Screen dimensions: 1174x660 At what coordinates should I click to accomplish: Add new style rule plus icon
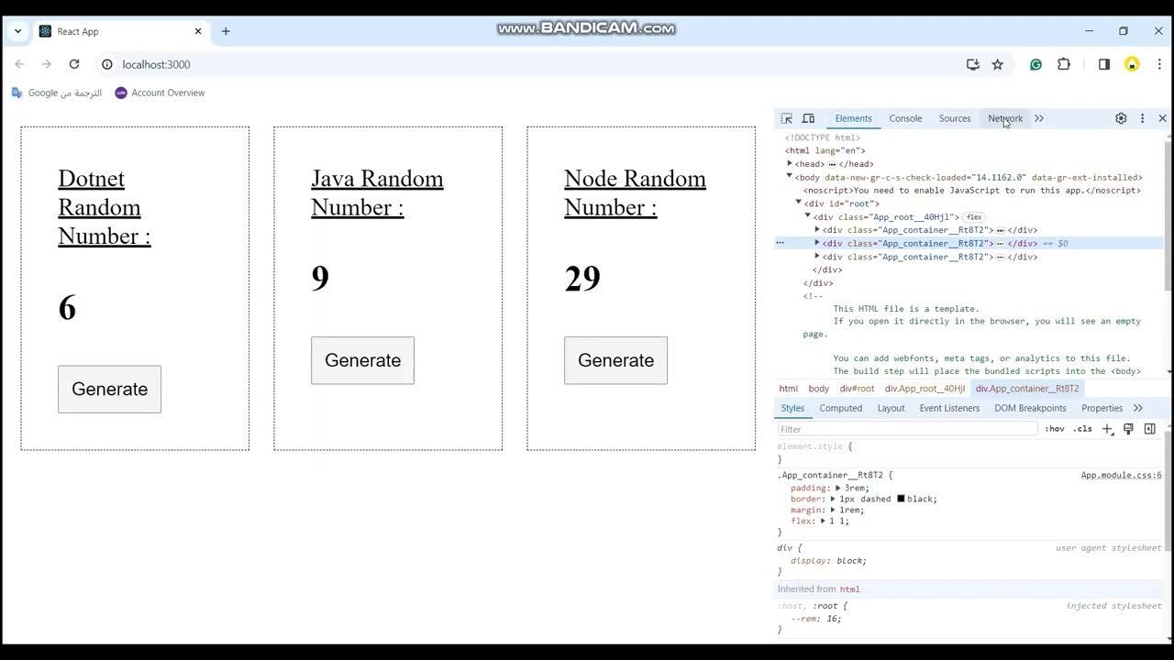[1107, 429]
